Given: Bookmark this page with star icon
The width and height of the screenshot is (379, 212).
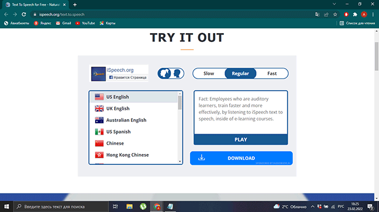Looking at the screenshot, I should tap(335, 15).
